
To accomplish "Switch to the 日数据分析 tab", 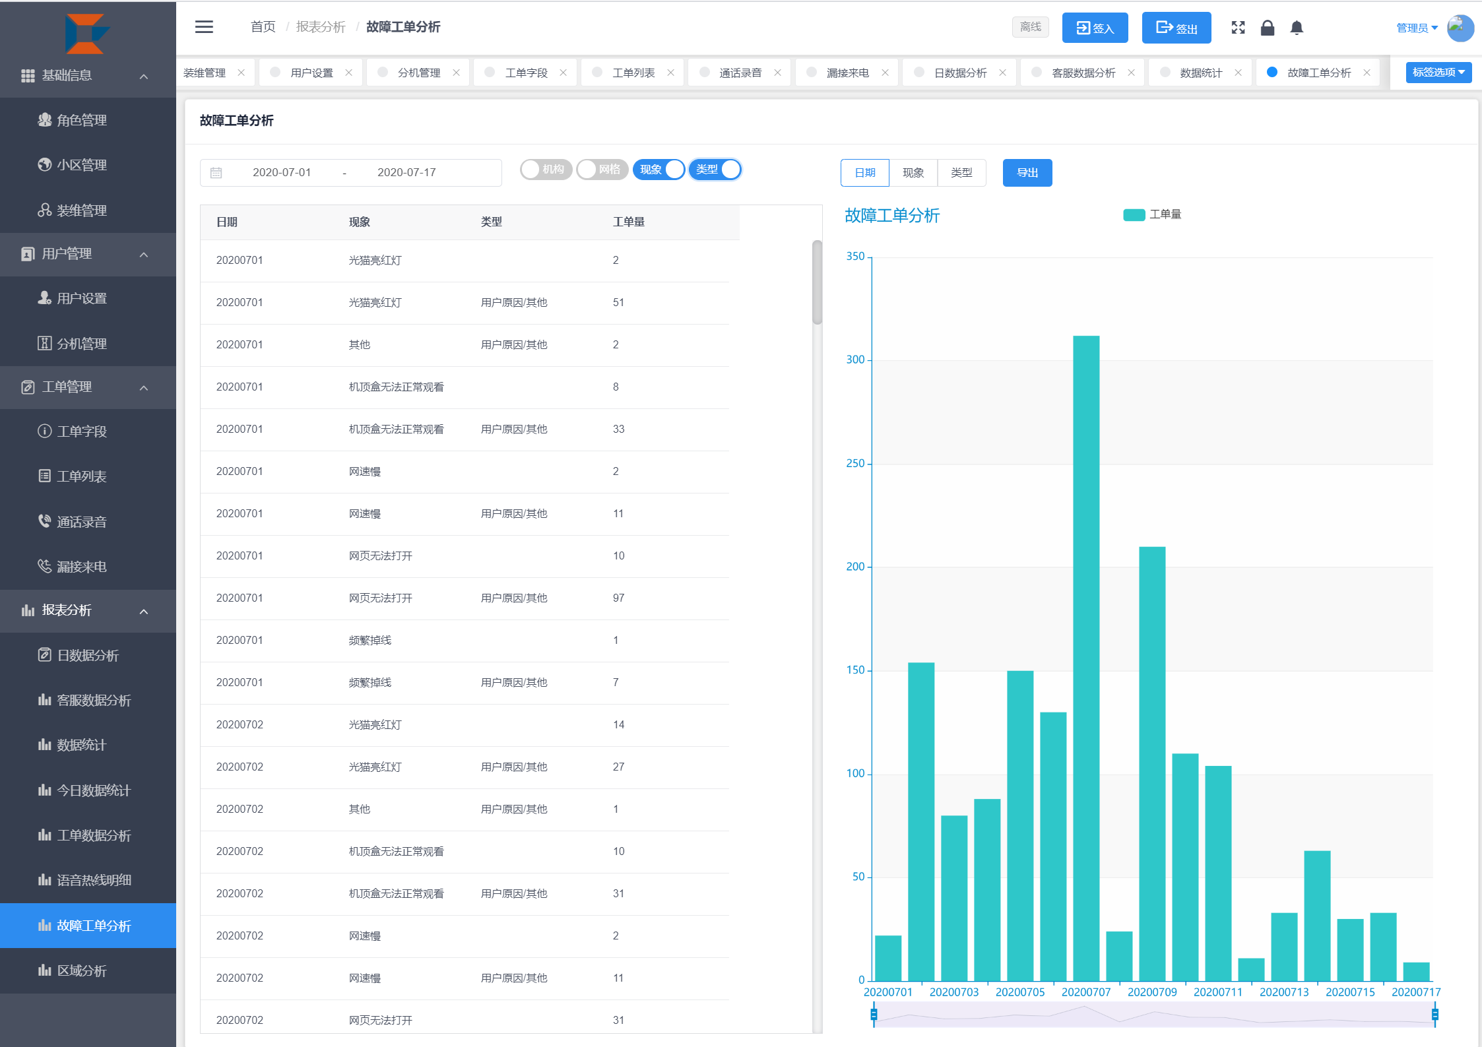I will click(x=959, y=73).
